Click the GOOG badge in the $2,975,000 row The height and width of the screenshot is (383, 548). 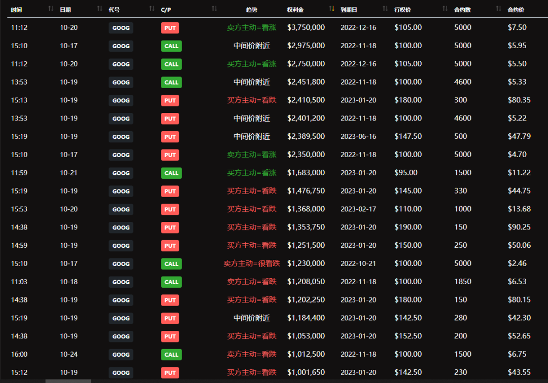pos(121,46)
